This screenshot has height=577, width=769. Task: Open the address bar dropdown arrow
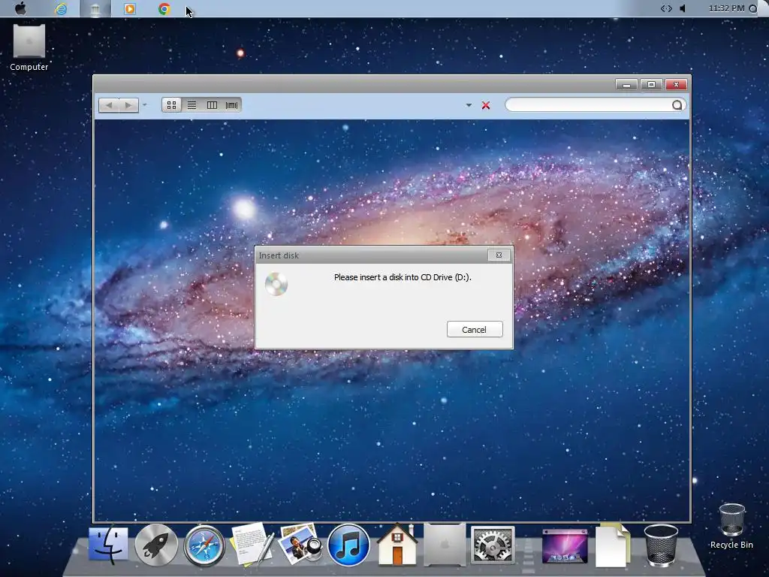469,105
